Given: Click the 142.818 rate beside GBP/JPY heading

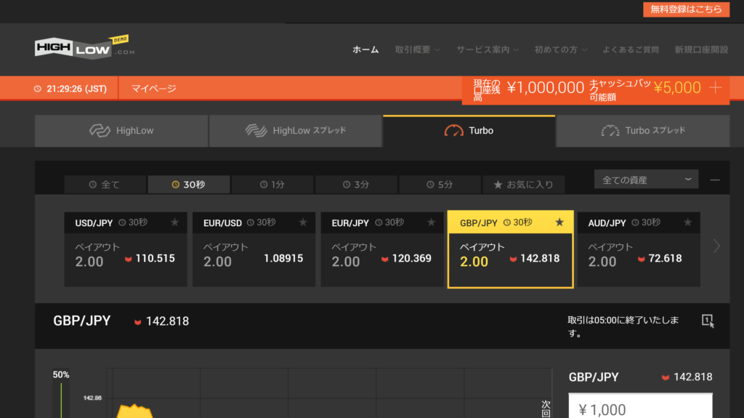Looking at the screenshot, I should 167,321.
